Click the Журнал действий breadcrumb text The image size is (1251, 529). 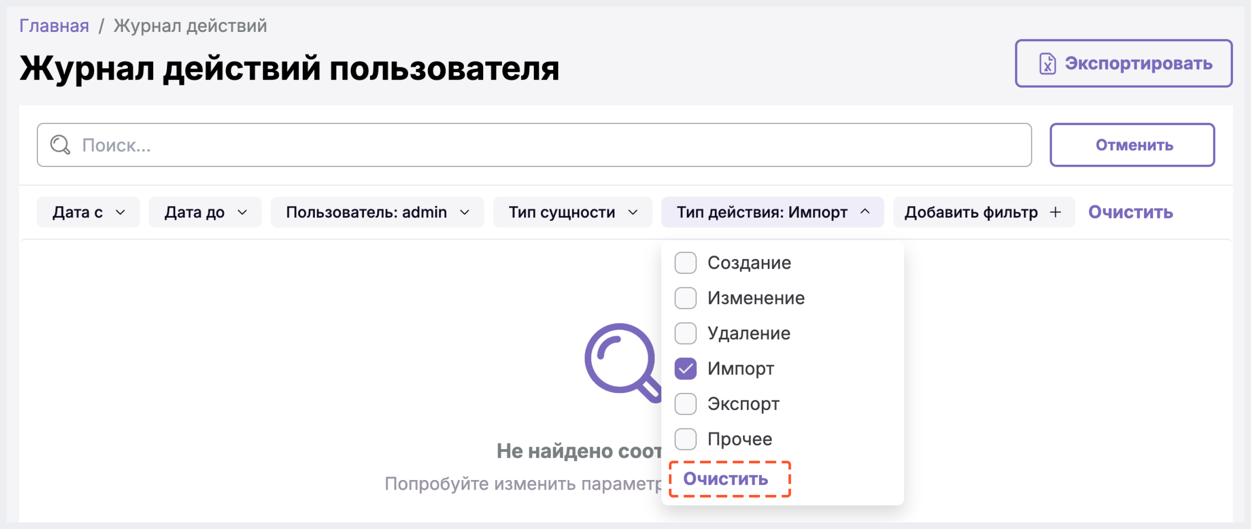(x=191, y=25)
